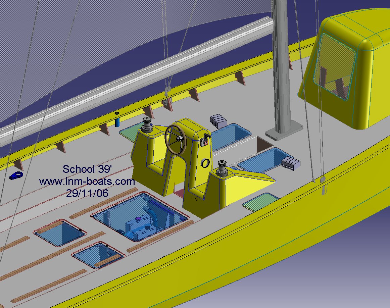The image size is (390, 308).
Task: Select the rope clutch bank on the boom side
Action: pyautogui.click(x=218, y=121)
